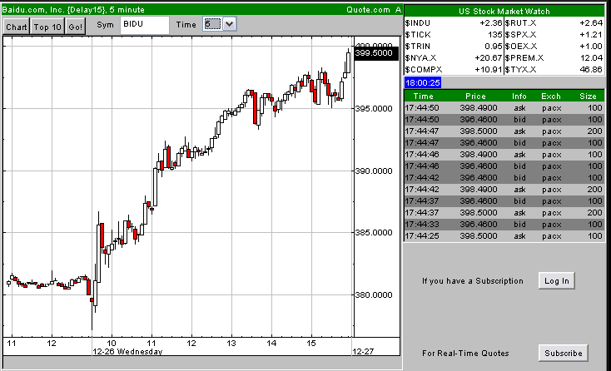
Task: Click the Exch column header
Action: 550,96
